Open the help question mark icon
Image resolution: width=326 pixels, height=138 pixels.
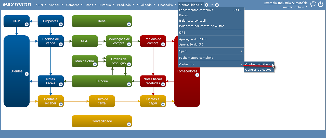click(217, 5)
